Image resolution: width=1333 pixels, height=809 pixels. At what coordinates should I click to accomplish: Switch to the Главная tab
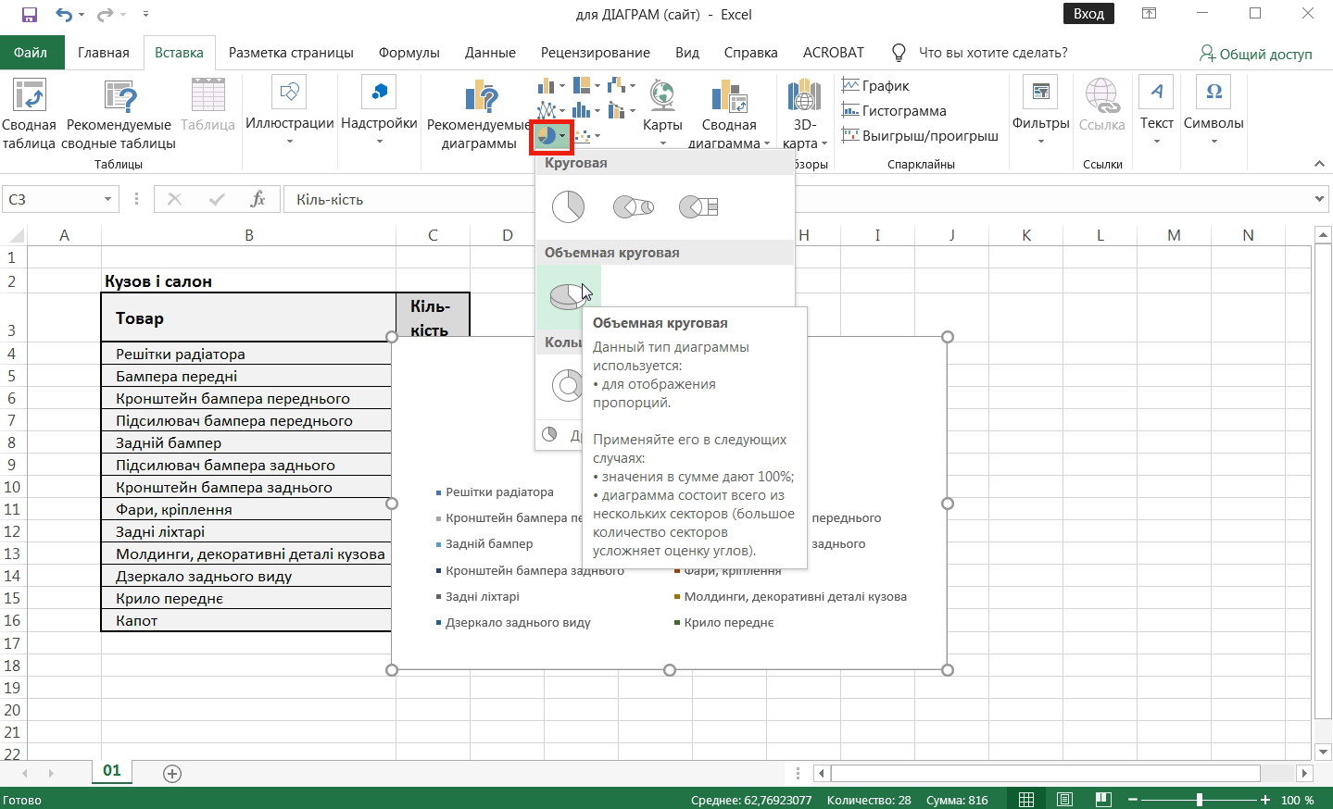click(104, 53)
